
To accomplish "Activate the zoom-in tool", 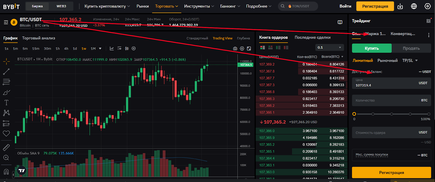I will pos(6,158).
